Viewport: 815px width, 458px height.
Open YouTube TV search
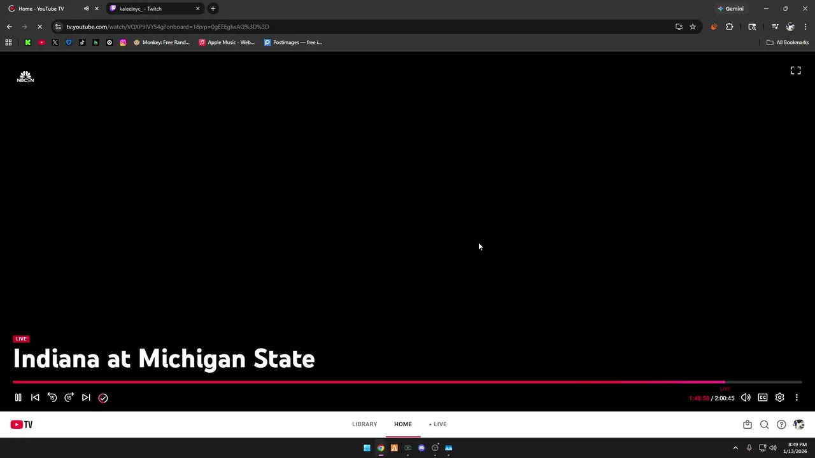pos(764,424)
